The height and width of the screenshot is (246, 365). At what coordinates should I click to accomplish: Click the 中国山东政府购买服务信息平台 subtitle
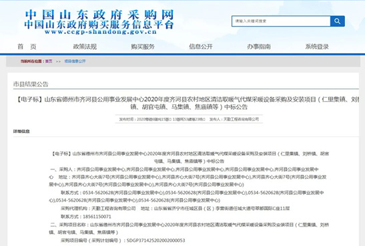tap(99, 25)
